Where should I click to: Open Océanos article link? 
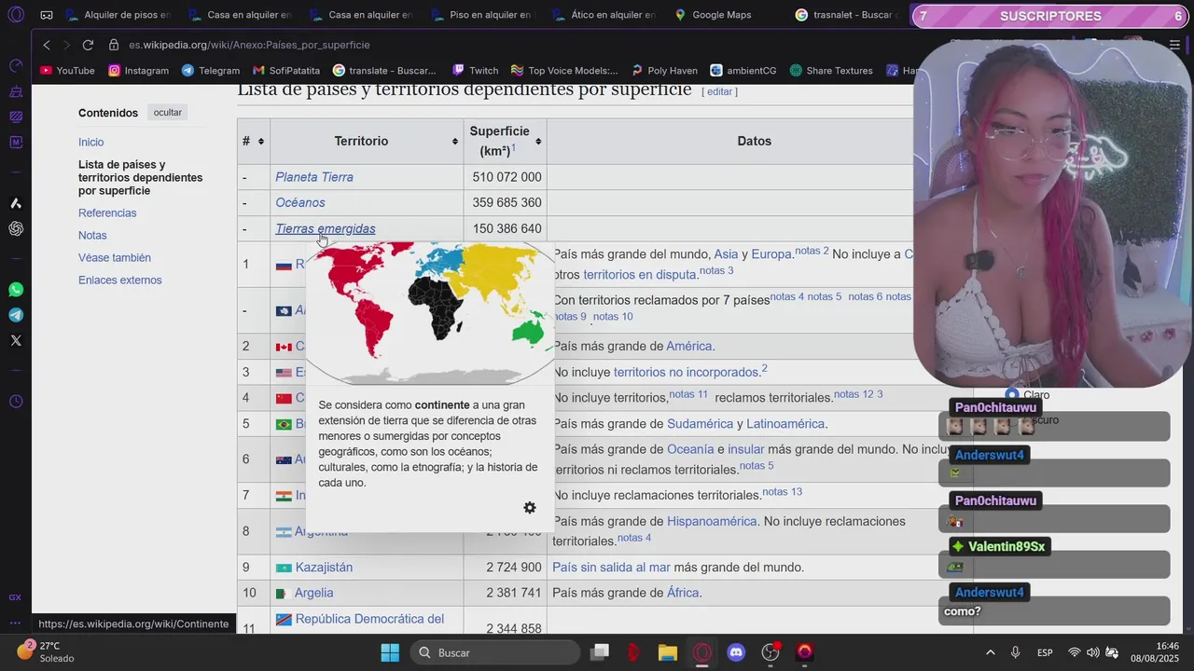pyautogui.click(x=300, y=202)
